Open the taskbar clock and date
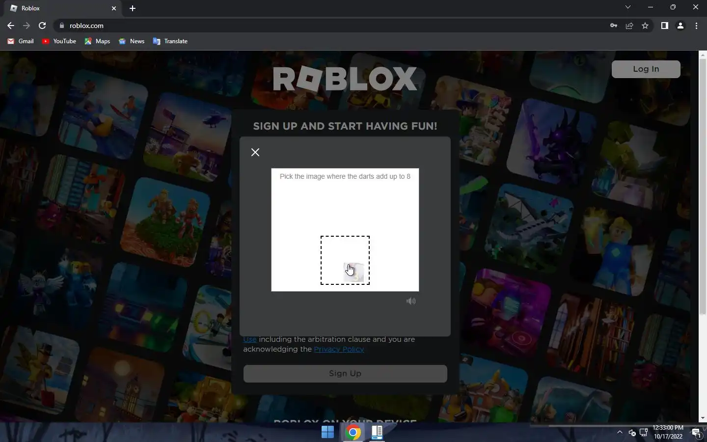 [x=668, y=432]
